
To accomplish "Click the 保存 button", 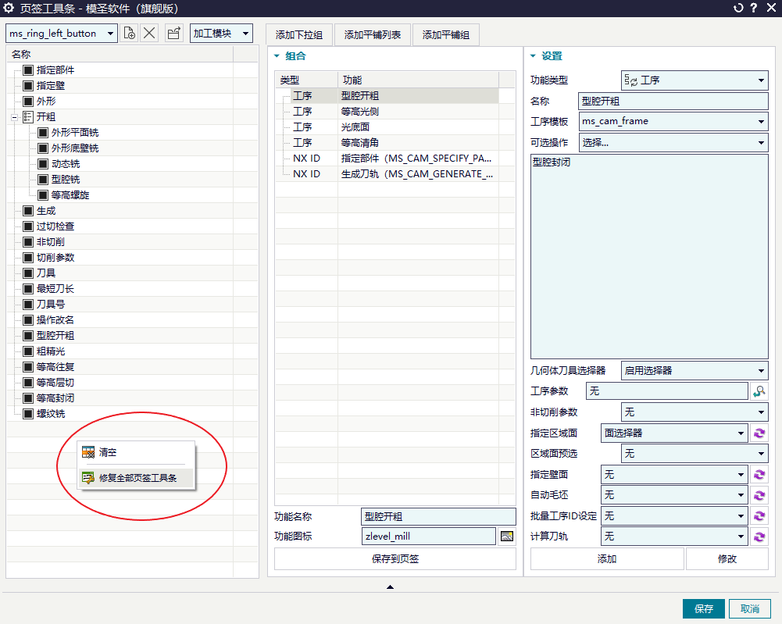I will (x=704, y=608).
